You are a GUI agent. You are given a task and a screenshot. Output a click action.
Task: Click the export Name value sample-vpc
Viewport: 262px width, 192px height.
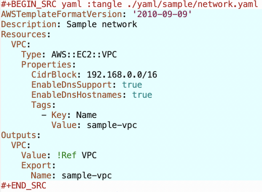[x=87, y=176]
